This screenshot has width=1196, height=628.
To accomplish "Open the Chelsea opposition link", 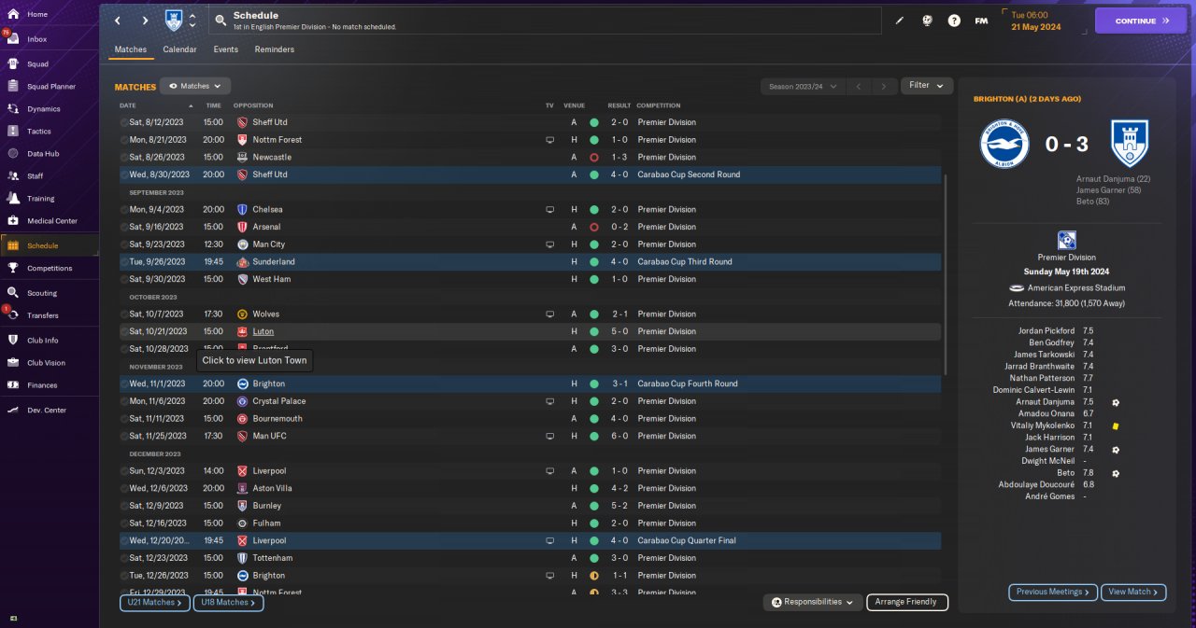I will coord(267,210).
